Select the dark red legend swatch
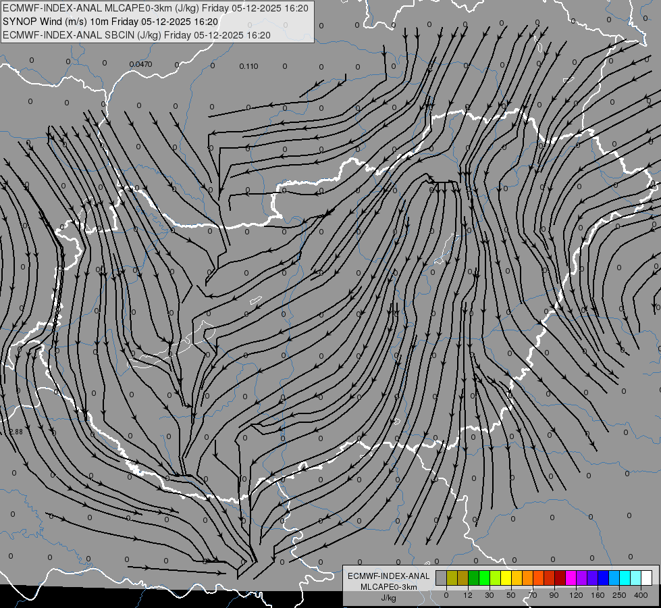This screenshot has width=661, height=608. point(560,578)
